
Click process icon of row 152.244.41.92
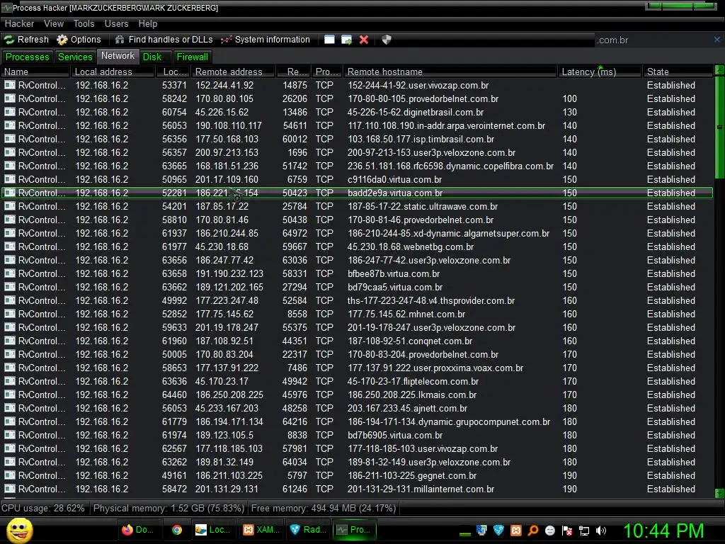click(10, 85)
